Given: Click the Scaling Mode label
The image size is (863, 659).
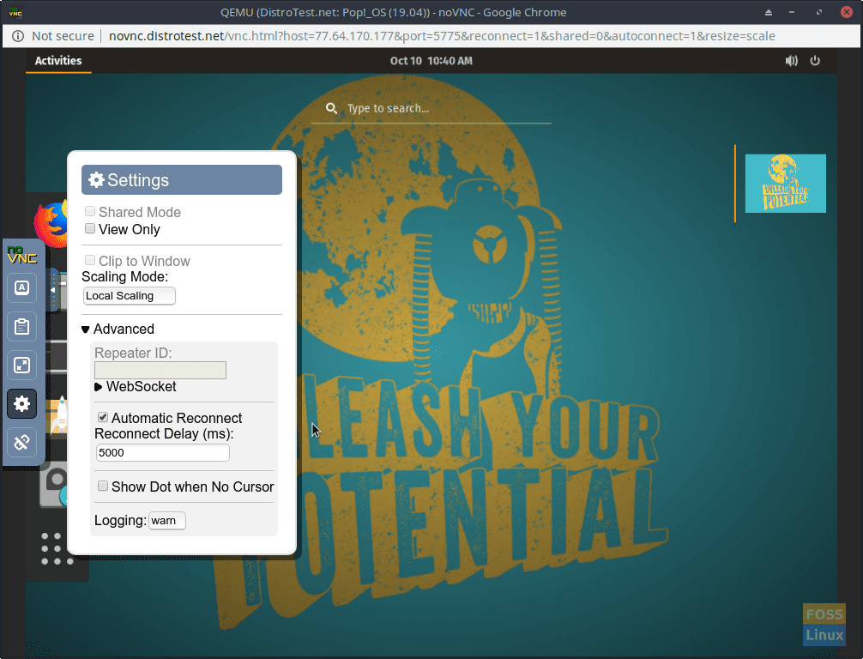Looking at the screenshot, I should point(125,276).
